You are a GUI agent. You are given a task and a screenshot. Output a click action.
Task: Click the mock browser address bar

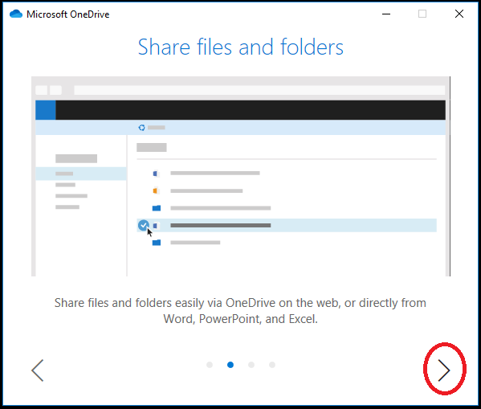[x=259, y=90]
